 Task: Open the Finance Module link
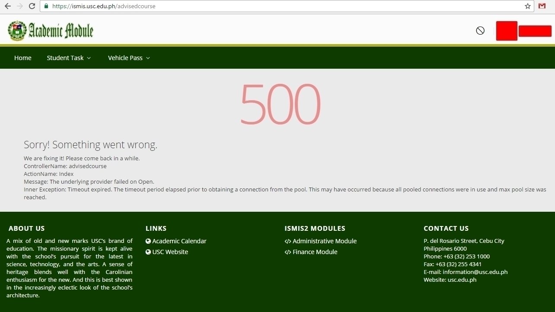tap(315, 252)
